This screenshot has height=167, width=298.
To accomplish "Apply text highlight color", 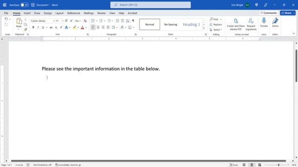I will click(x=74, y=27).
